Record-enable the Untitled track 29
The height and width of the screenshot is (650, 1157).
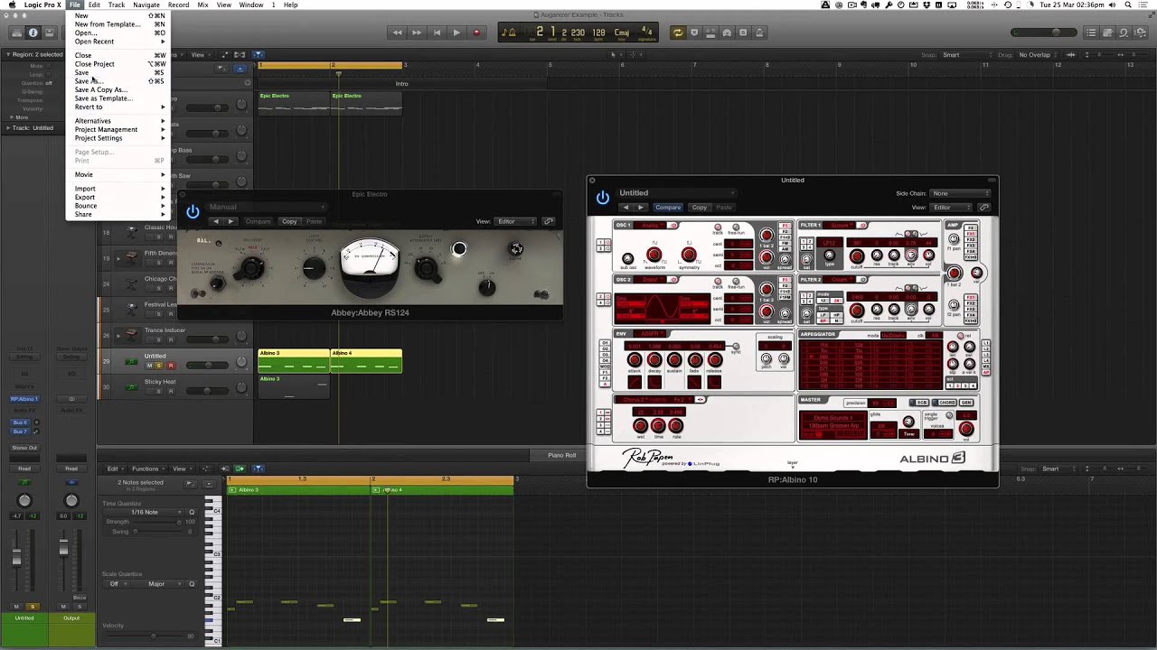170,366
